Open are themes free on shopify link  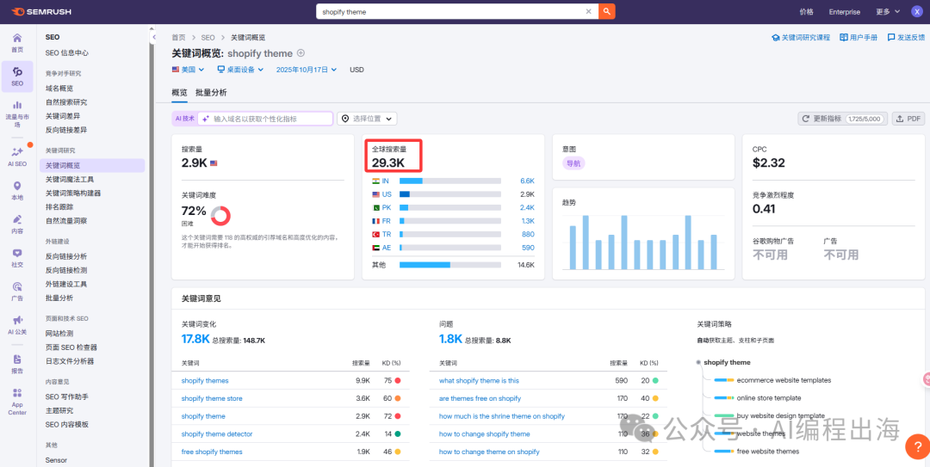pyautogui.click(x=480, y=398)
